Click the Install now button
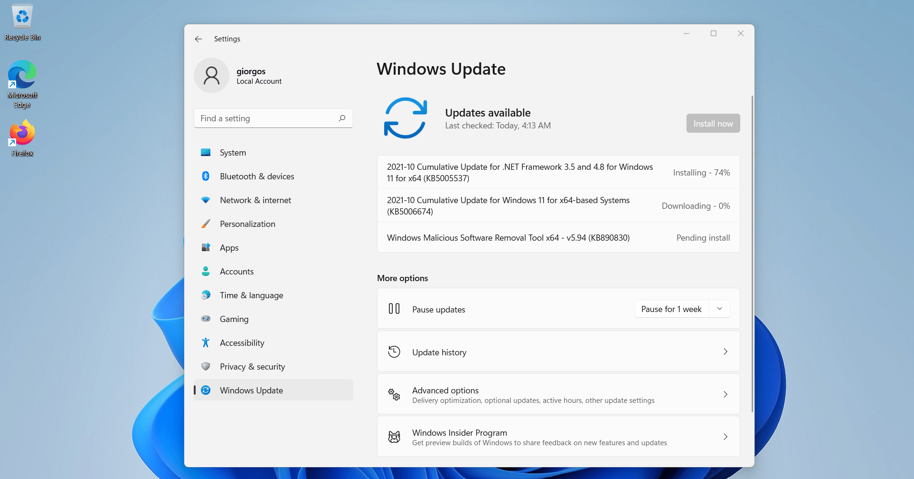Image resolution: width=914 pixels, height=479 pixels. 713,124
